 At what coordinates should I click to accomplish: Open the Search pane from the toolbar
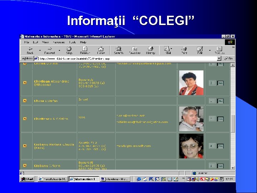point(119,50)
